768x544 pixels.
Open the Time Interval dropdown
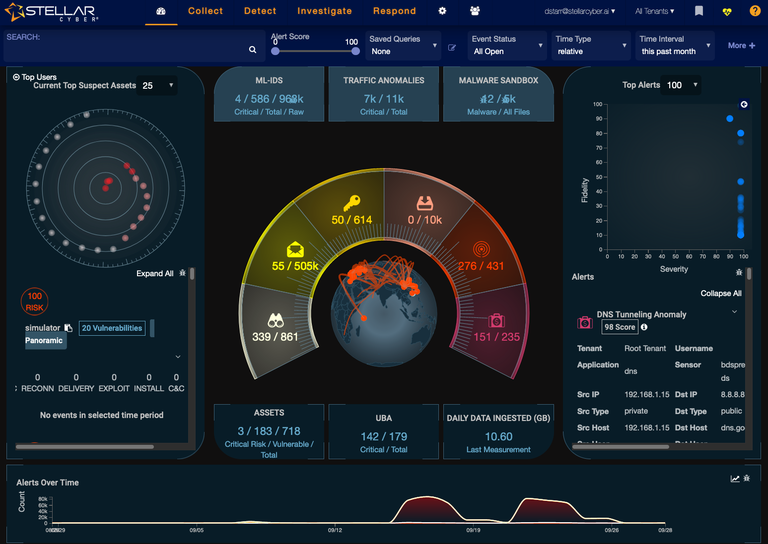coord(675,46)
